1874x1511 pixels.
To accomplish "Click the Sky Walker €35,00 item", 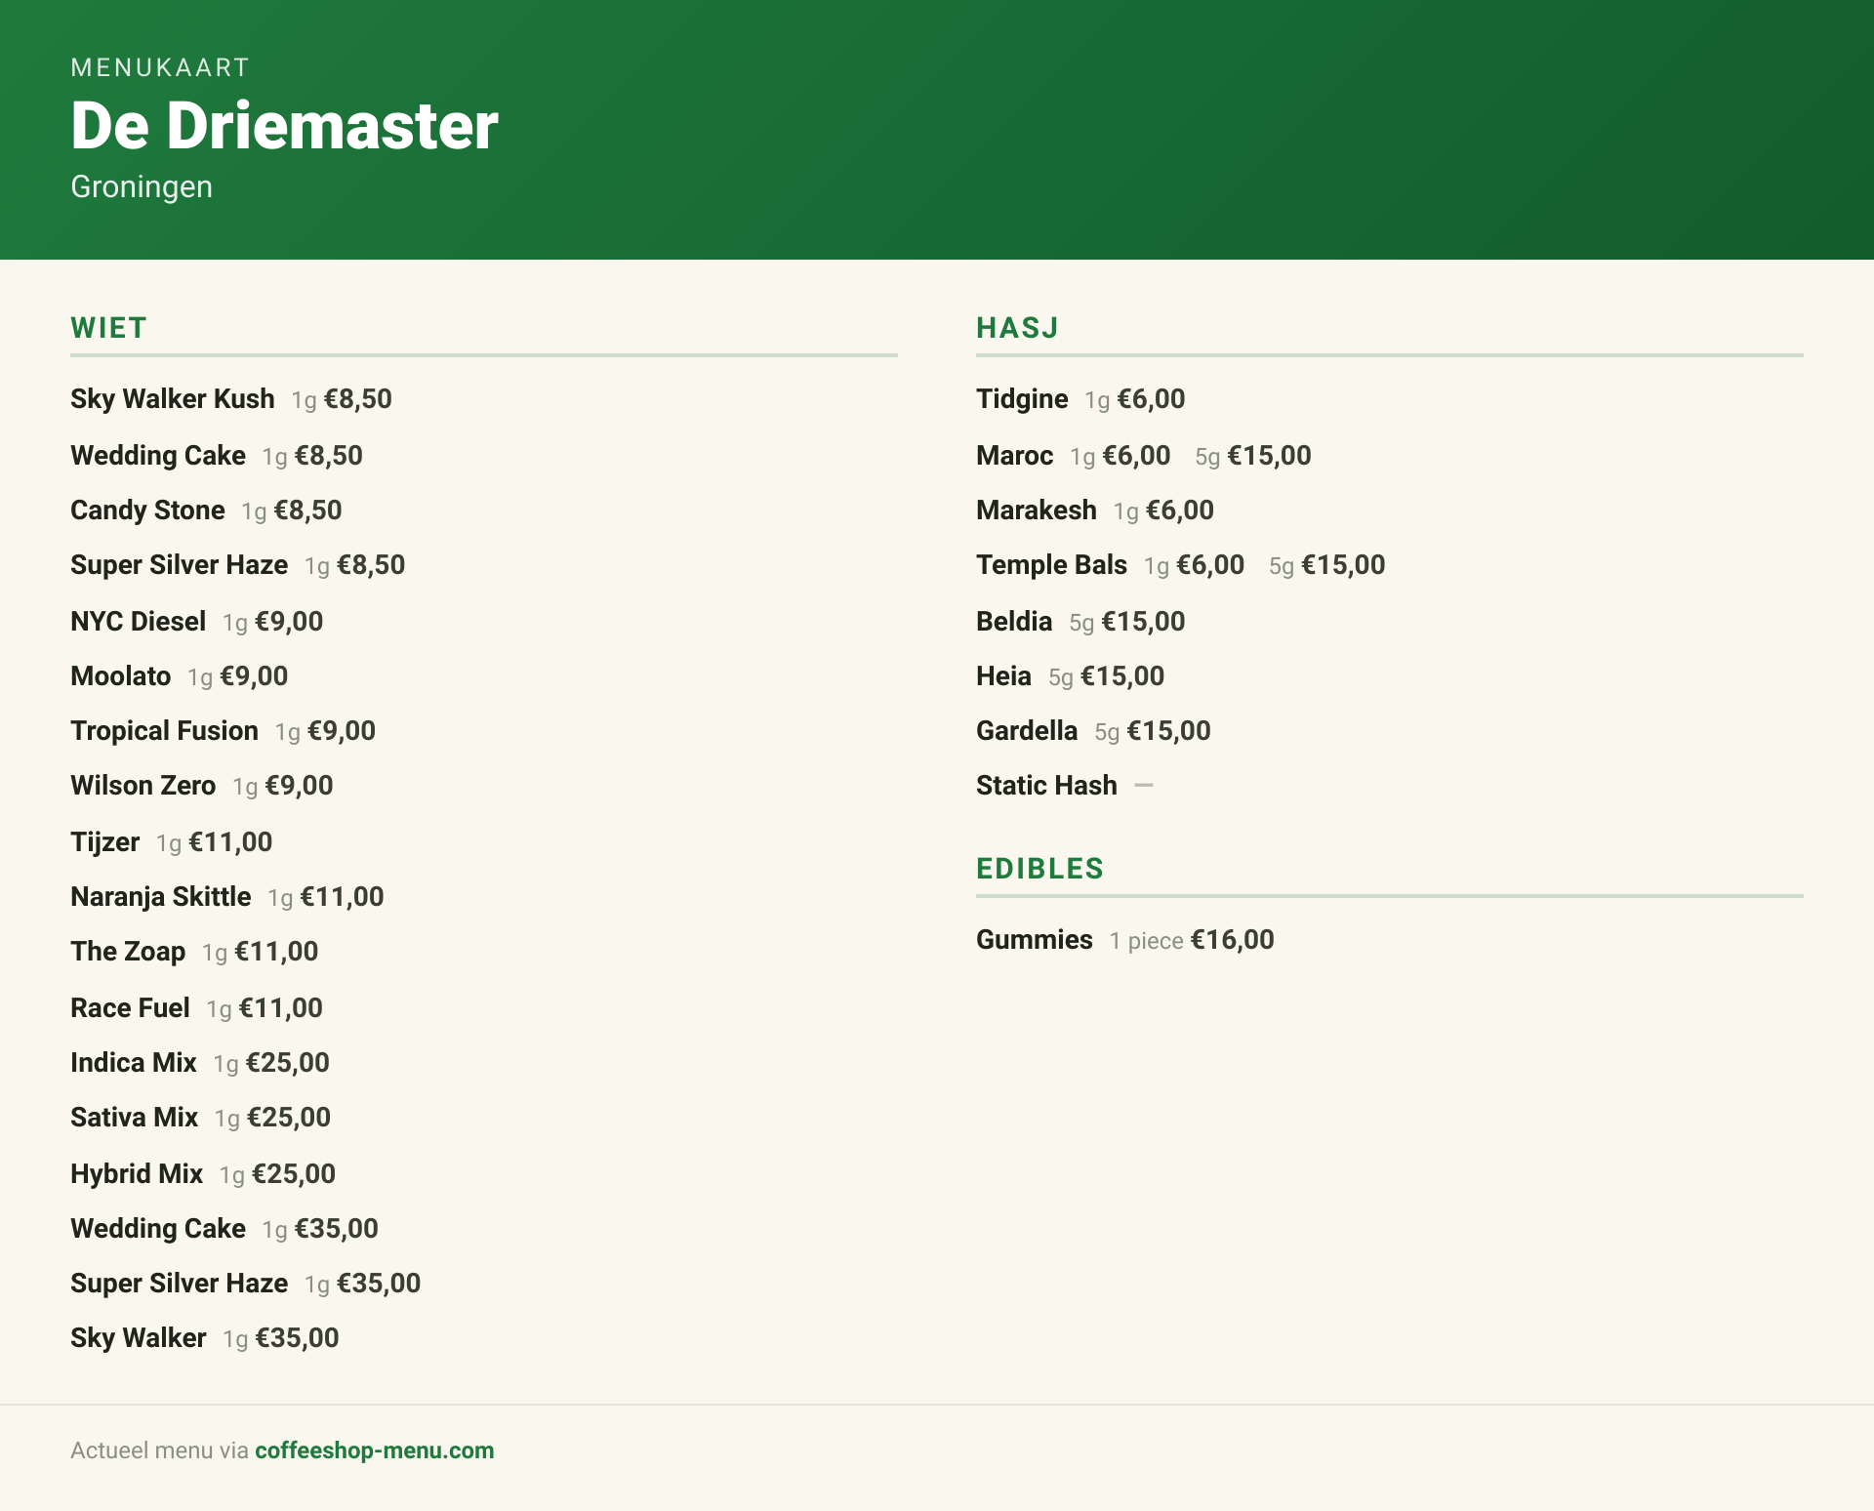I will click(138, 1338).
